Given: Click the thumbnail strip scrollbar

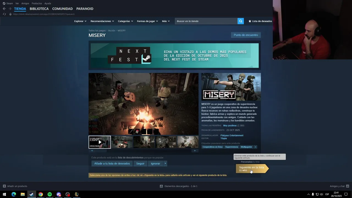Looking at the screenshot, I should point(143,151).
